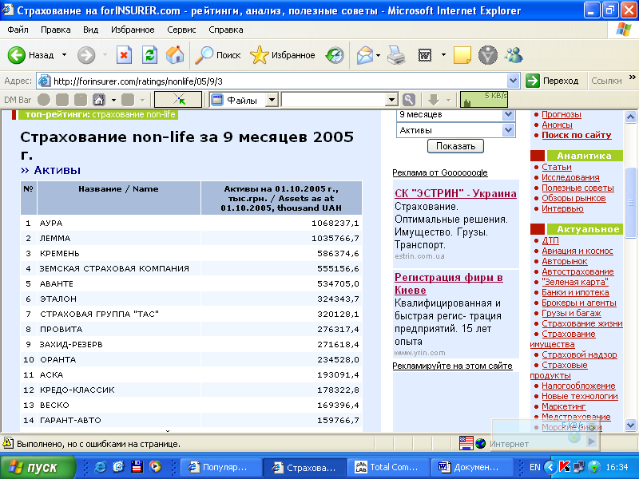Open the 'Рекламируйте на этом сайте' link
Image resolution: width=639 pixels, height=479 pixels.
[x=452, y=366]
